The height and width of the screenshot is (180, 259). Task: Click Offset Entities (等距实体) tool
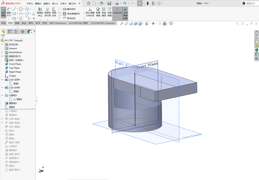pyautogui.click(x=54, y=12)
